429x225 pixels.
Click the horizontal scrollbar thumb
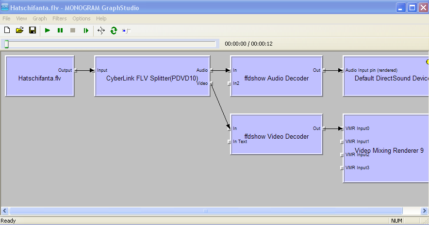coord(206,210)
